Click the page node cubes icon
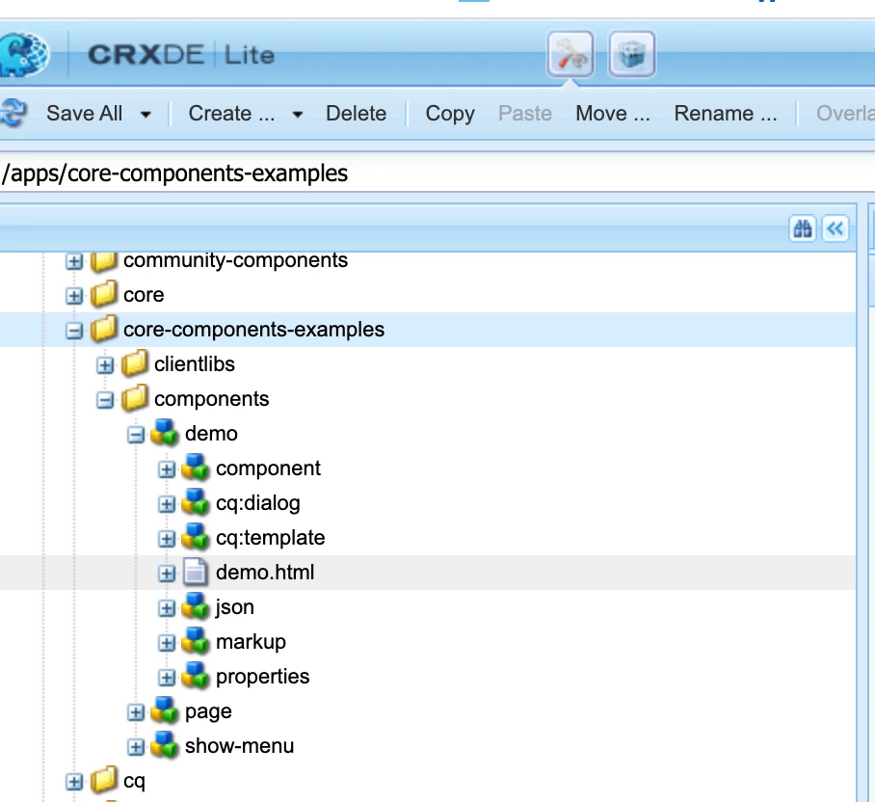The width and height of the screenshot is (875, 802). 165,711
